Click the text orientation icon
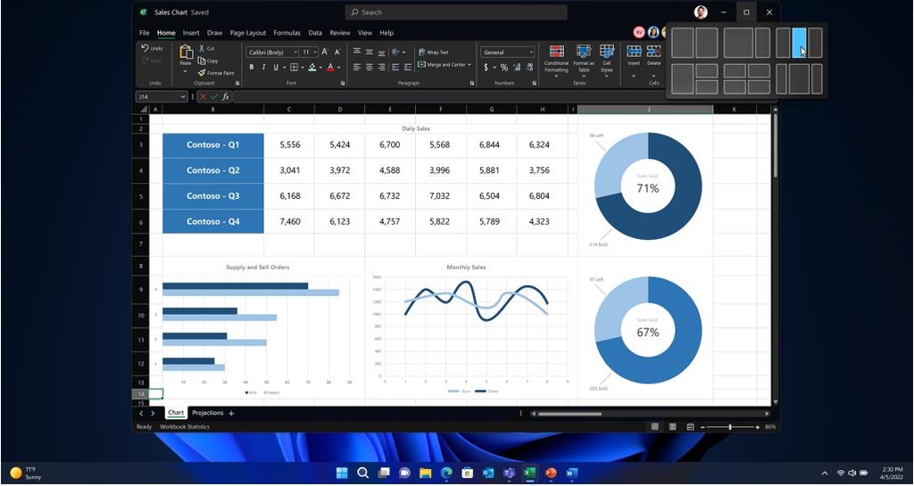 click(395, 52)
